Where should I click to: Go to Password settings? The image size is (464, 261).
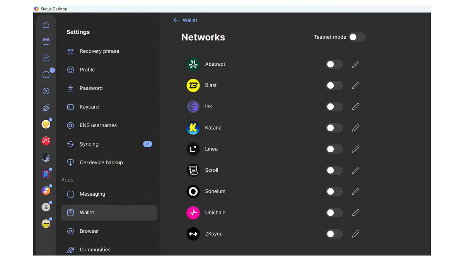pos(109,88)
